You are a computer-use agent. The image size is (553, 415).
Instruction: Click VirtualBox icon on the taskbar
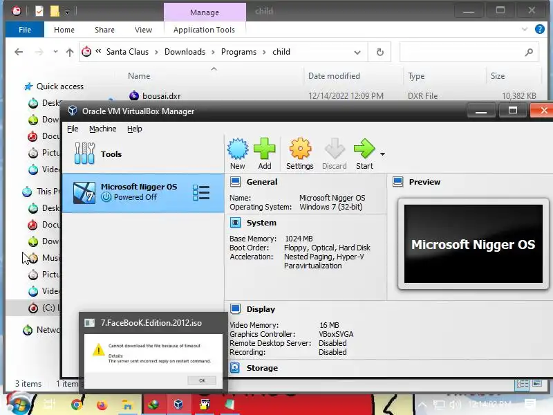[178, 404]
